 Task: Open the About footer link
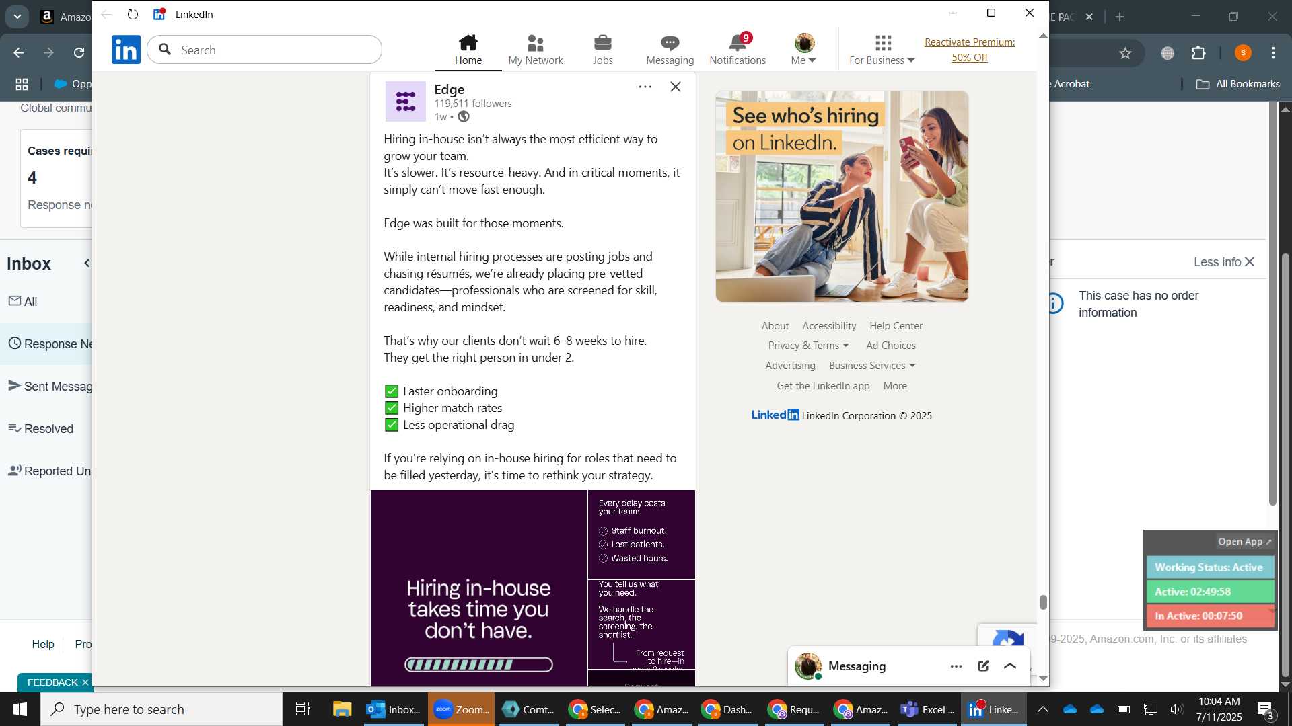[775, 325]
